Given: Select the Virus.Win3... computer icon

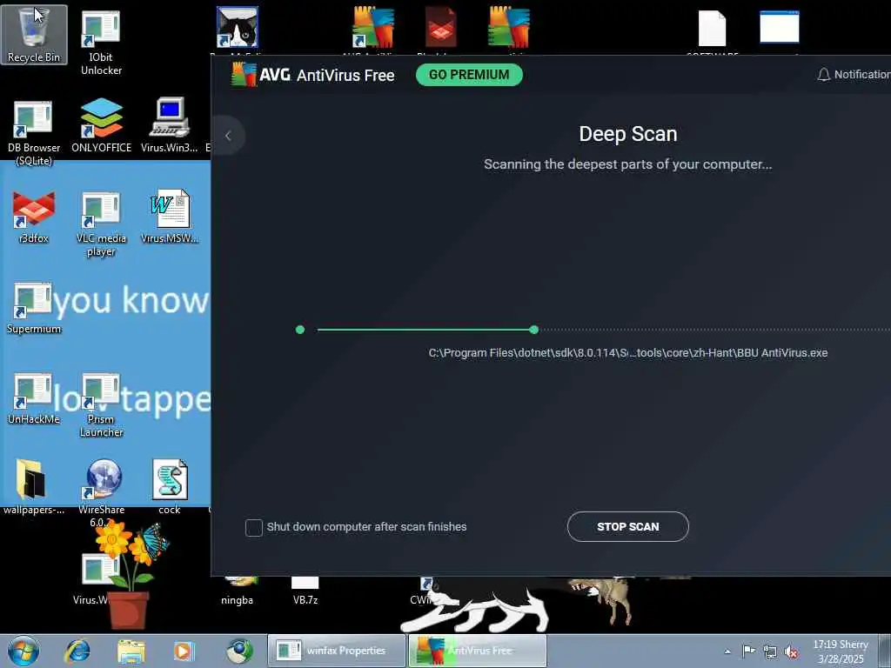Looking at the screenshot, I should pos(169,125).
